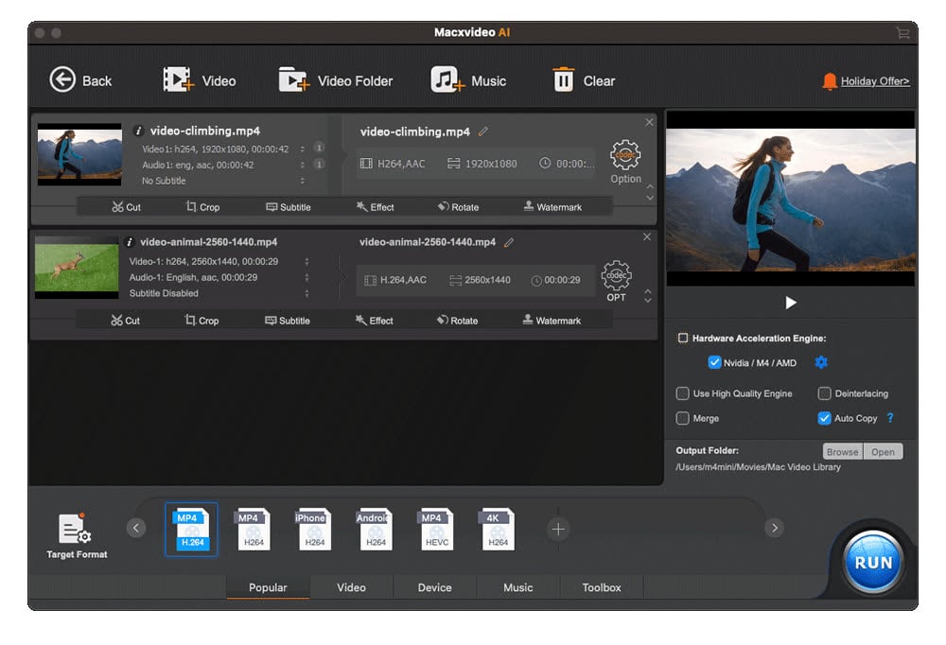
Task: Open the shopping cart icon in title bar
Action: coord(902,32)
